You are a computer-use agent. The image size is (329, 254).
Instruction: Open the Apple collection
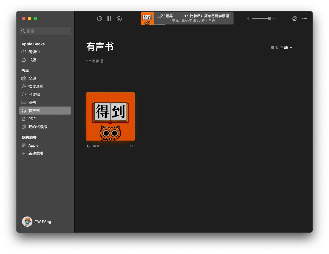click(x=45, y=145)
